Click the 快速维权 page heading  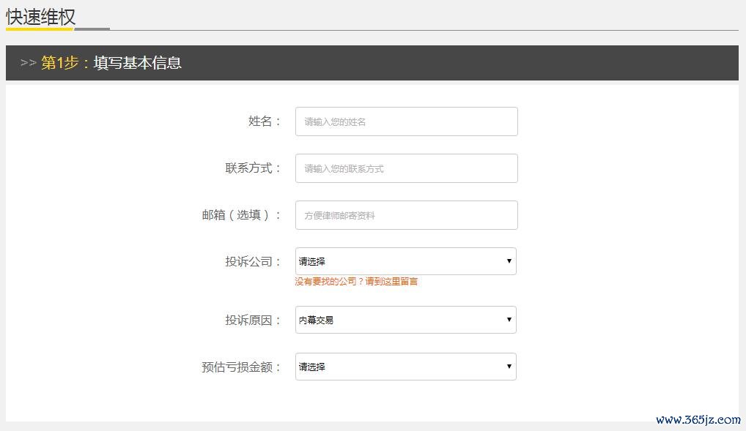click(41, 17)
